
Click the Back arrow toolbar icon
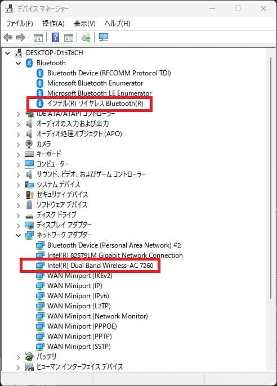point(8,38)
